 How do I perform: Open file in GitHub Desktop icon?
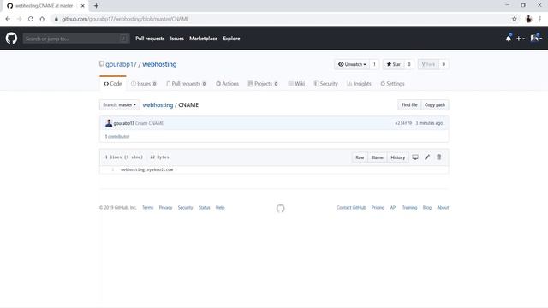pos(415,157)
